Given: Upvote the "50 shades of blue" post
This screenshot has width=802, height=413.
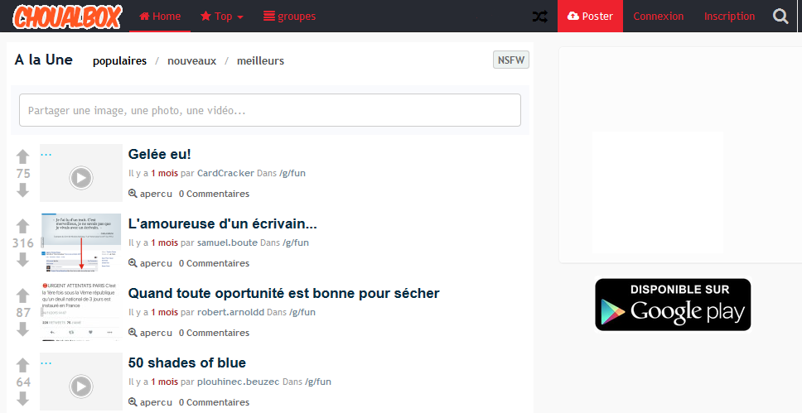Looking at the screenshot, I should pos(23,365).
